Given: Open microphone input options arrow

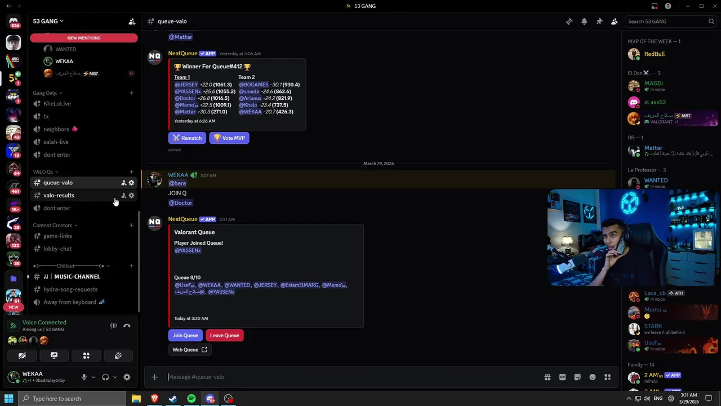Looking at the screenshot, I should click(94, 377).
